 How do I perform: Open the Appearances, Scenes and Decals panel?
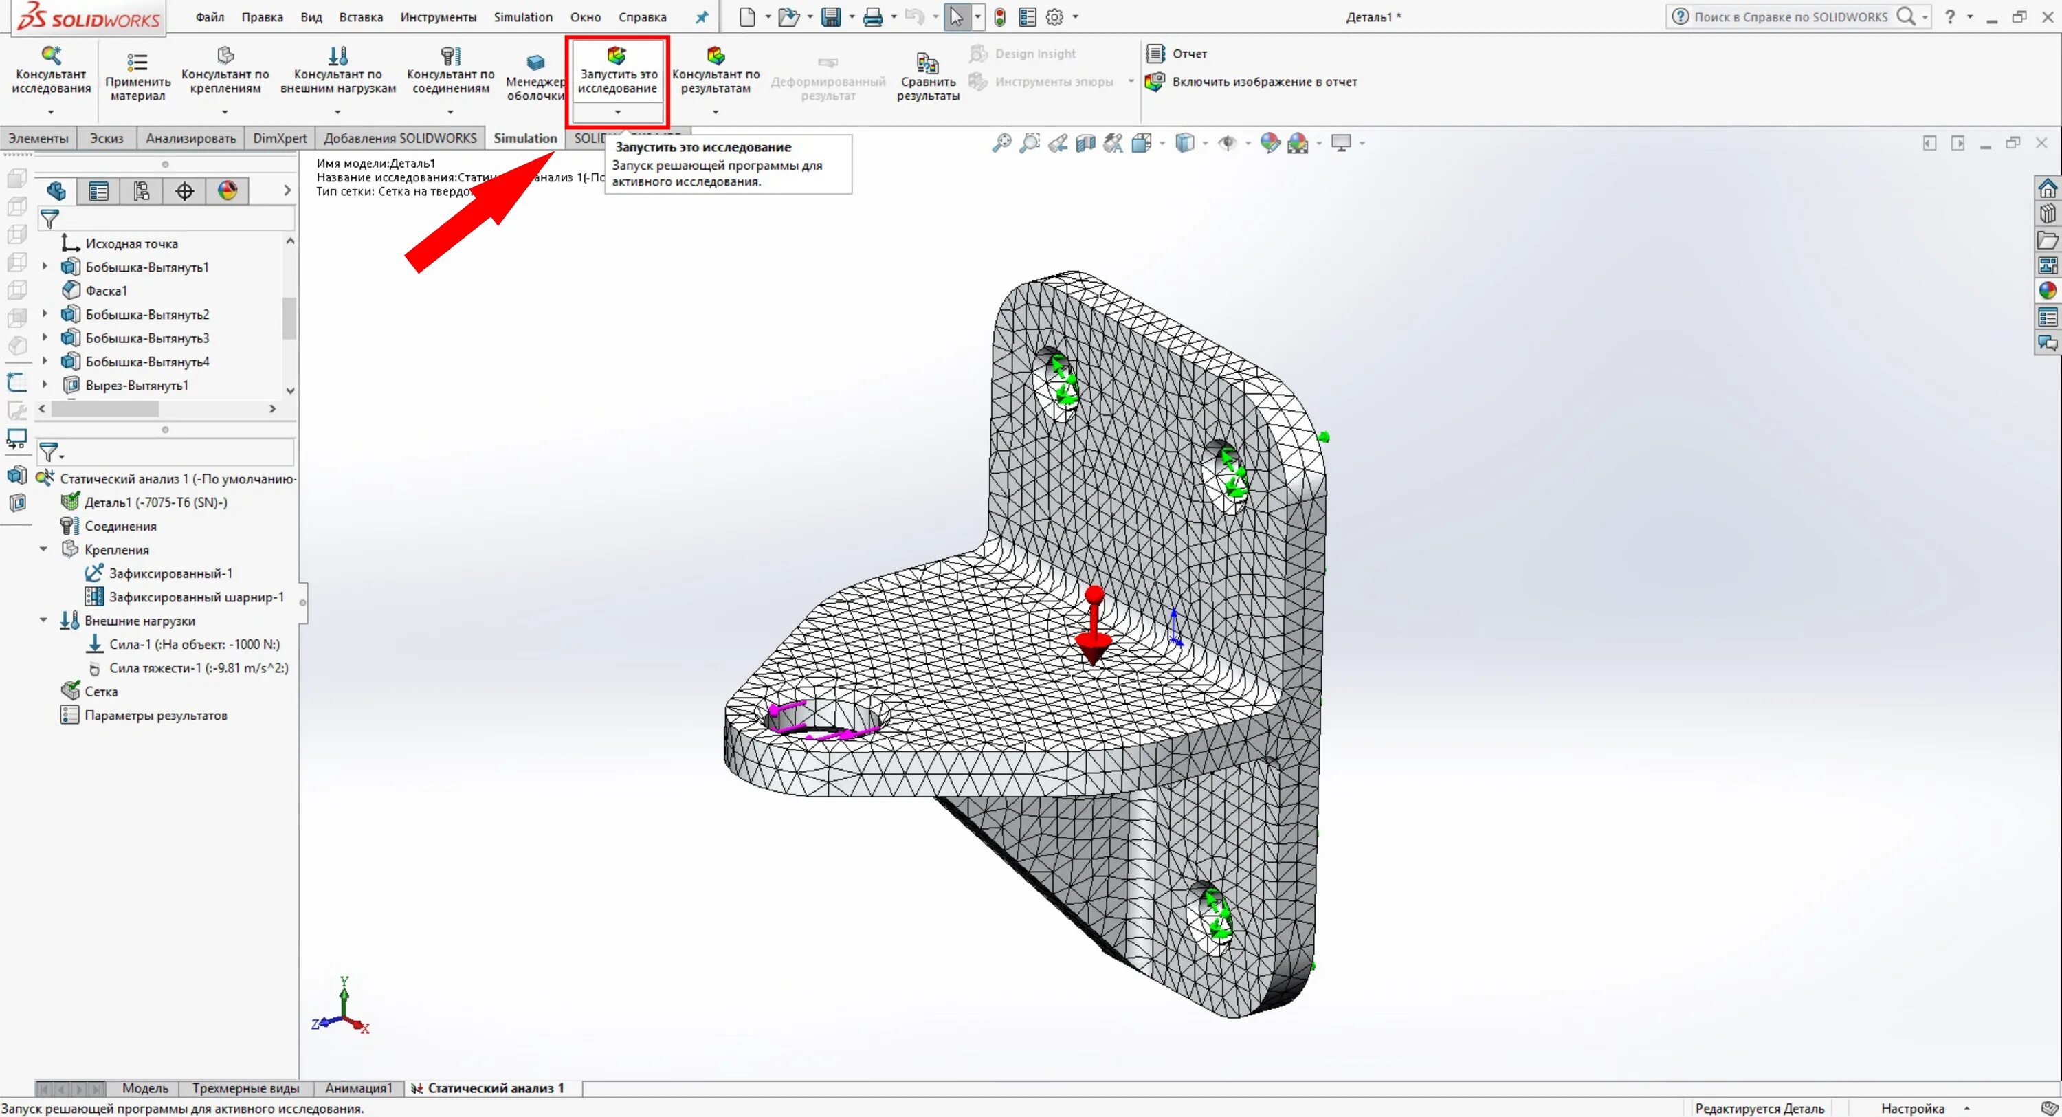point(2048,291)
